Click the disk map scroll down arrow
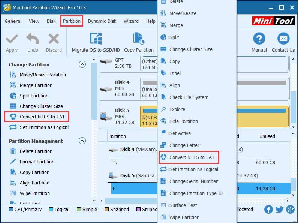This screenshot has width=298, height=223. 293,127
